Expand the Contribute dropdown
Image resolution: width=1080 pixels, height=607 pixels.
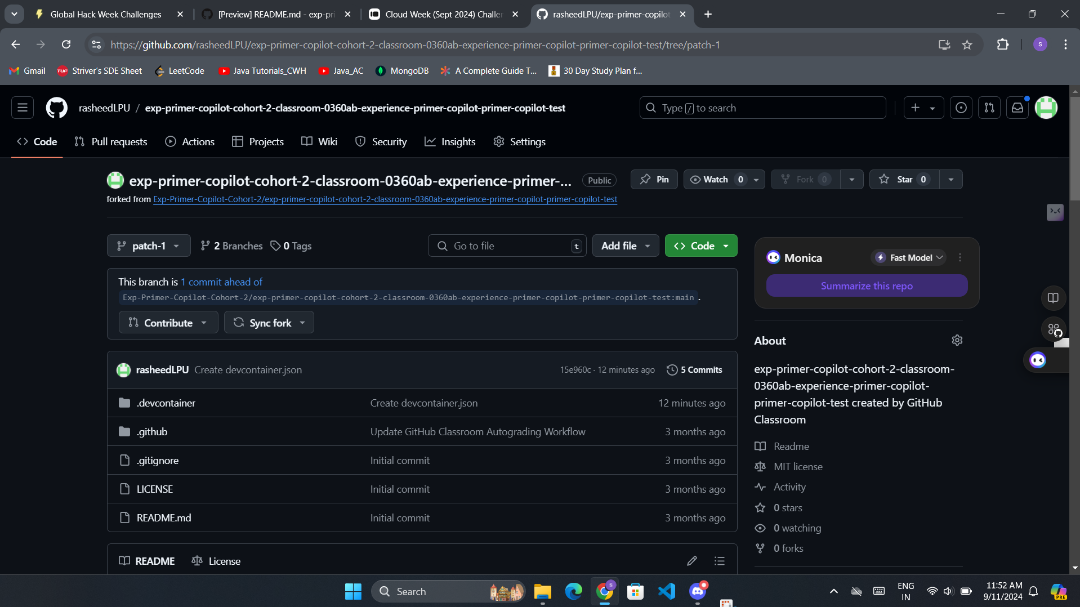pyautogui.click(x=168, y=322)
